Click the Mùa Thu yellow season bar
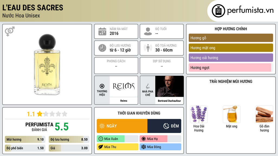 118,147
